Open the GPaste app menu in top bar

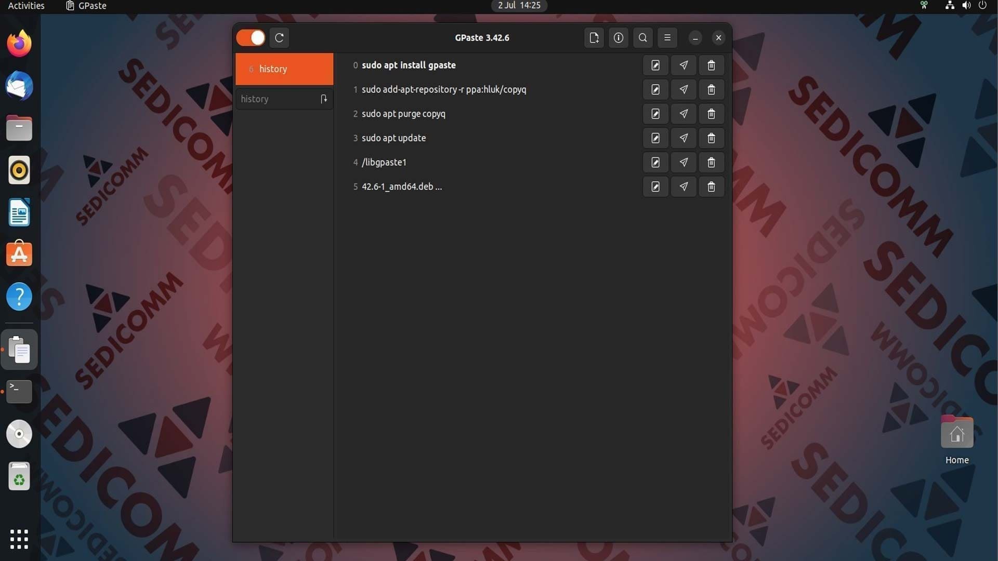point(86,6)
